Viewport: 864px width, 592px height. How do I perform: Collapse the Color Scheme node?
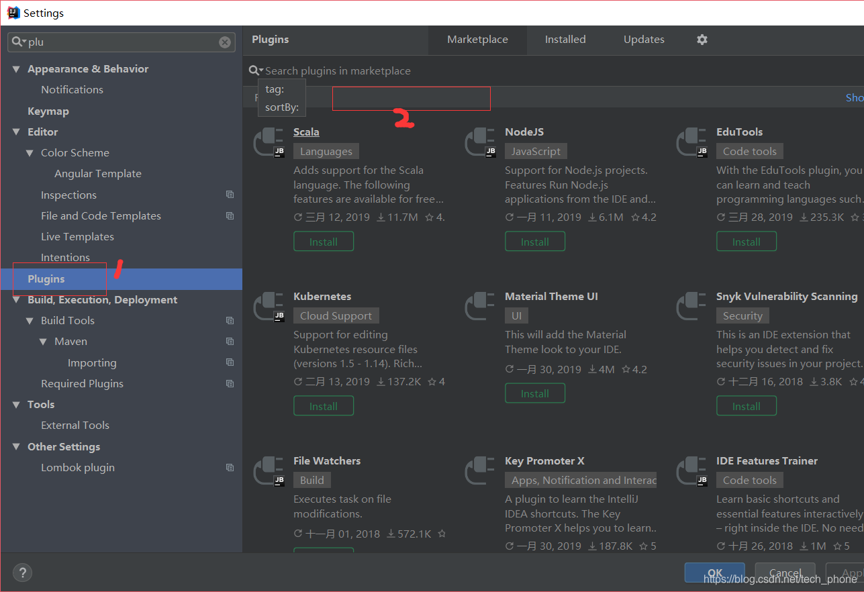point(30,153)
